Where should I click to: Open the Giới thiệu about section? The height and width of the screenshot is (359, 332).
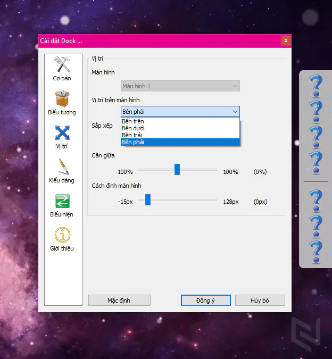click(x=62, y=239)
